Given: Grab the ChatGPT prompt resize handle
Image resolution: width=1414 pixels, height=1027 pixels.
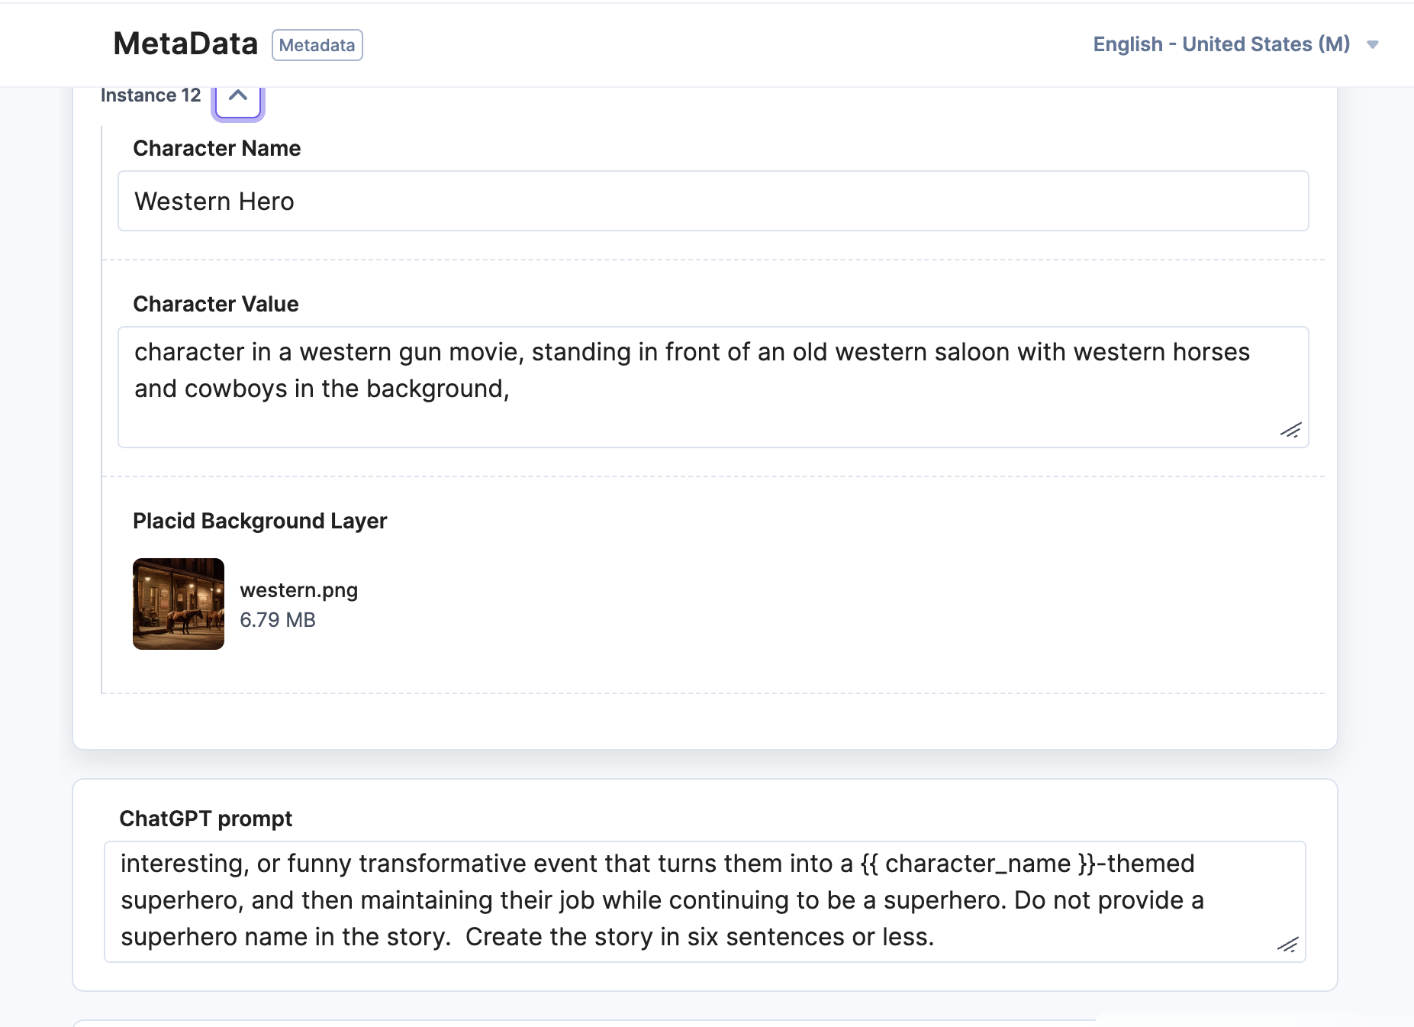Looking at the screenshot, I should [1287, 945].
